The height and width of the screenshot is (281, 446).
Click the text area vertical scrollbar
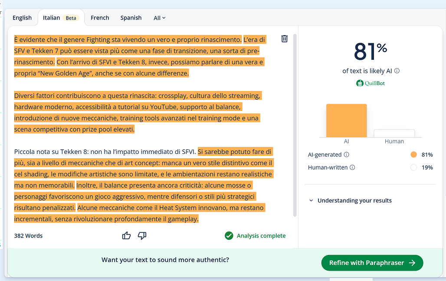pyautogui.click(x=295, y=125)
